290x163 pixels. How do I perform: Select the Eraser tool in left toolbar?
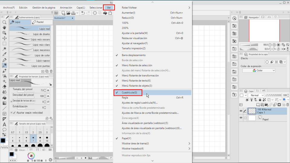pos(5,87)
